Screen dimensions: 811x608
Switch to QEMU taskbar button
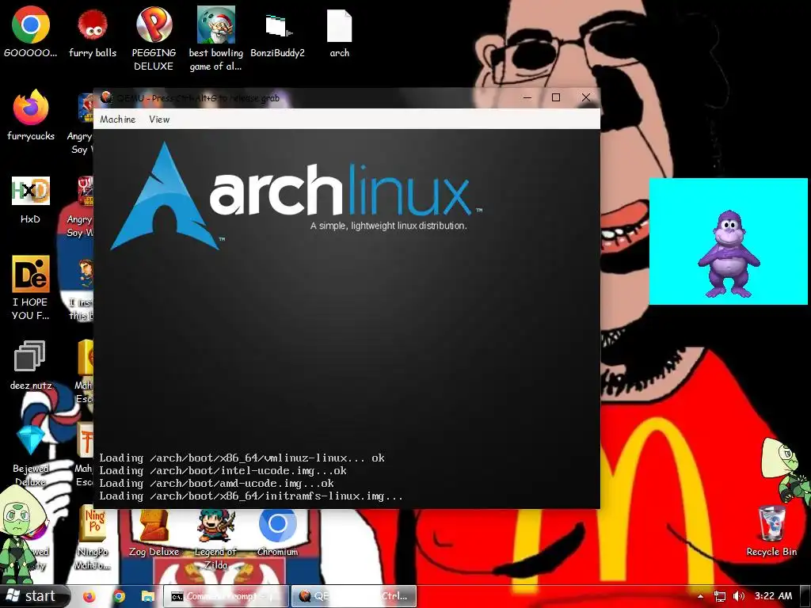[354, 596]
